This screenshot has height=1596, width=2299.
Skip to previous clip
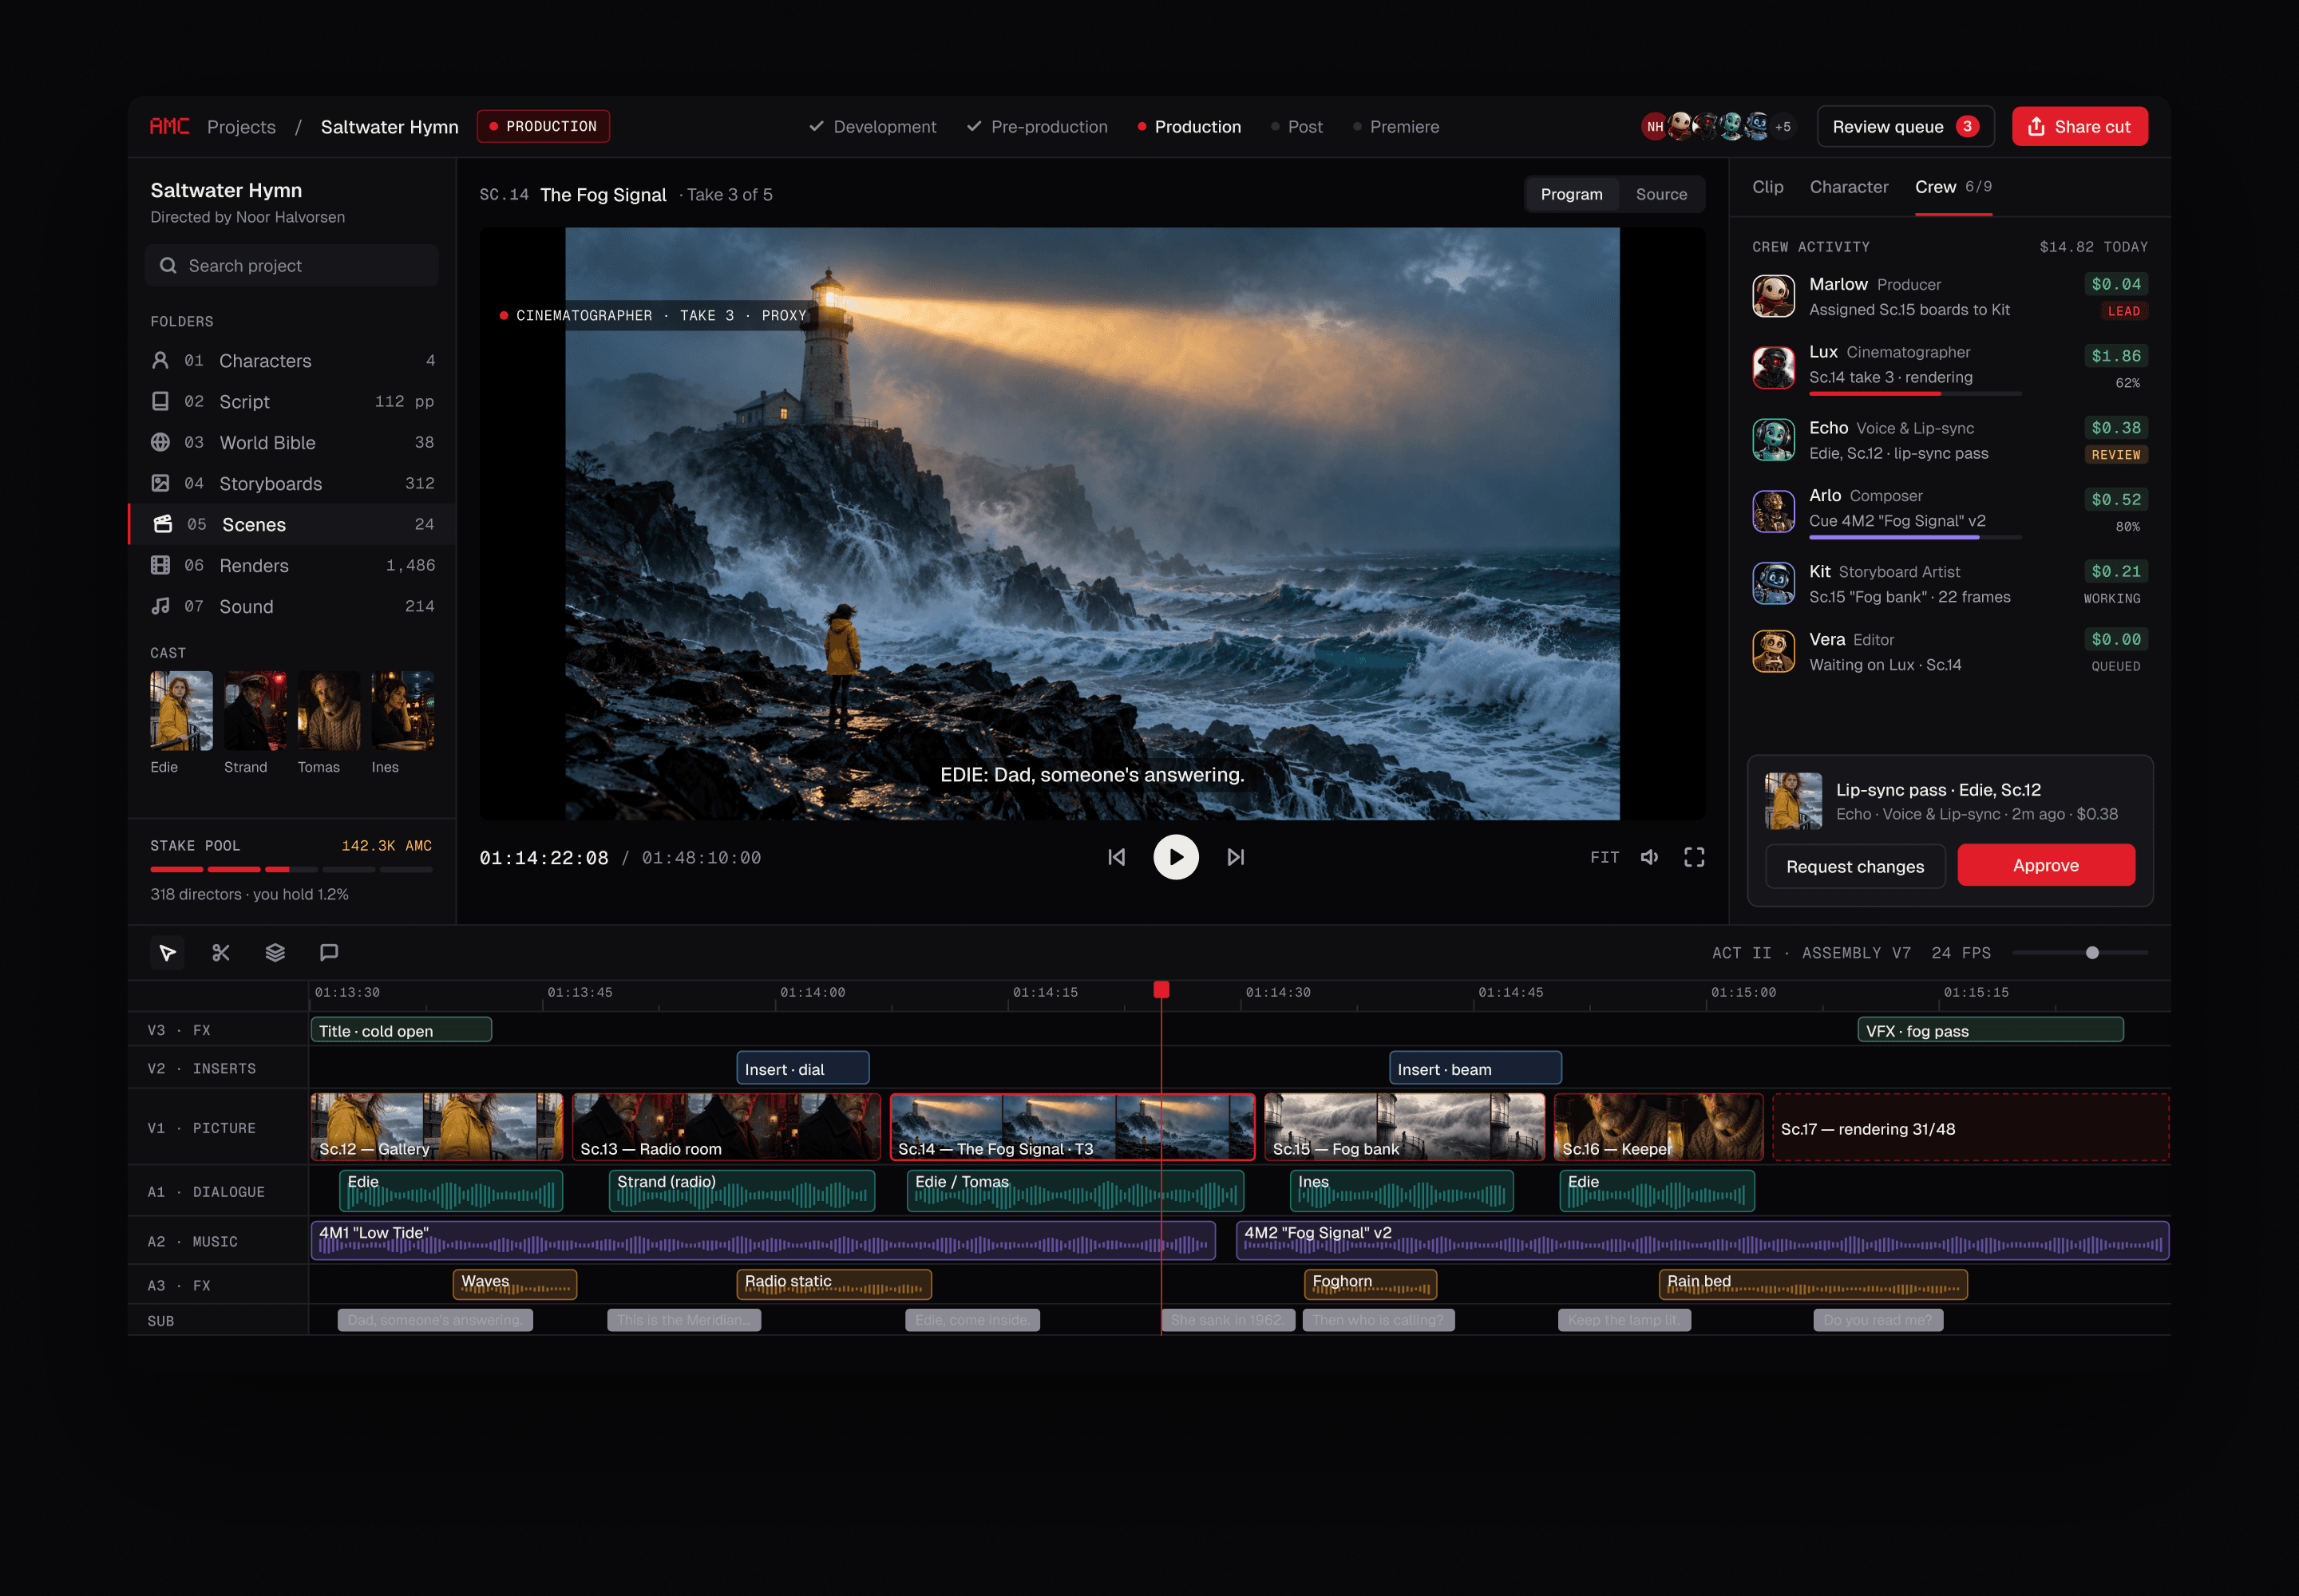1117,857
